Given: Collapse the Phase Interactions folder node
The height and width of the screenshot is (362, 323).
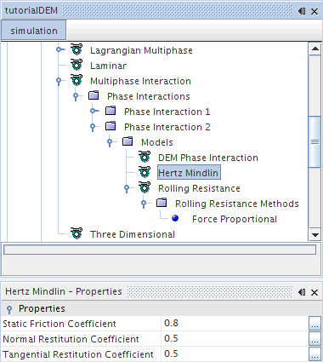Looking at the screenshot, I should [x=76, y=96].
